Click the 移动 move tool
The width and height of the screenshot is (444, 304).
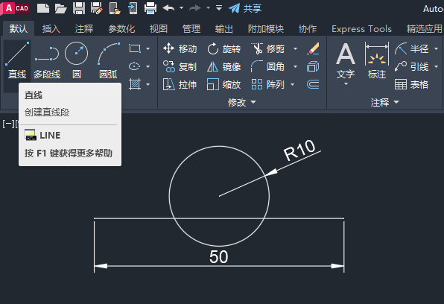click(x=180, y=48)
